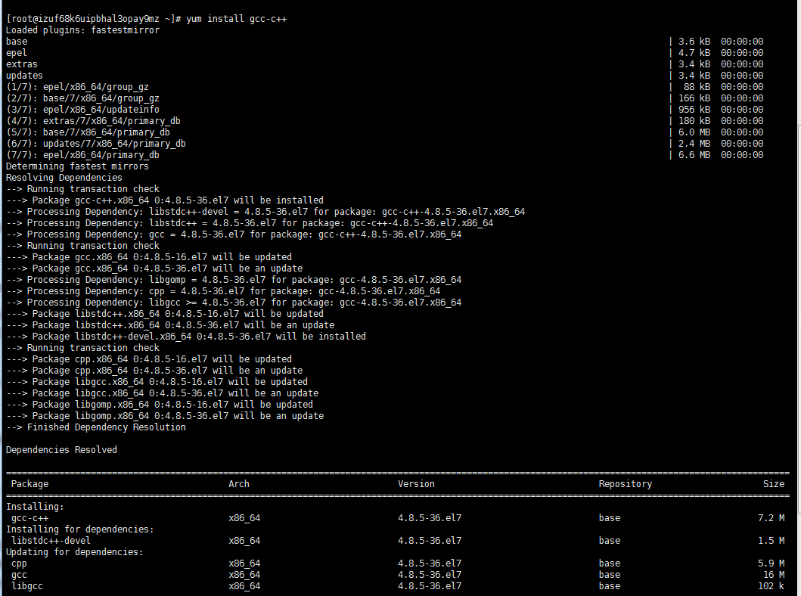The height and width of the screenshot is (596, 801).
Task: Click the 'Resolving Dependencies' line
Action: (x=64, y=178)
